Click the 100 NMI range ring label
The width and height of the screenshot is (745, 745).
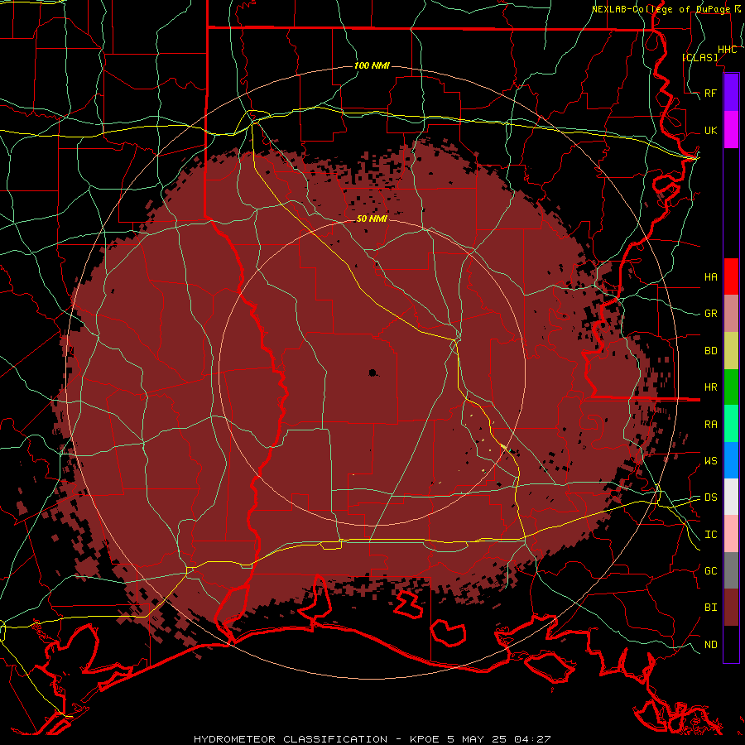372,65
